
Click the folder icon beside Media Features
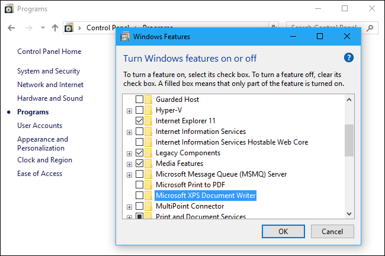click(x=149, y=164)
